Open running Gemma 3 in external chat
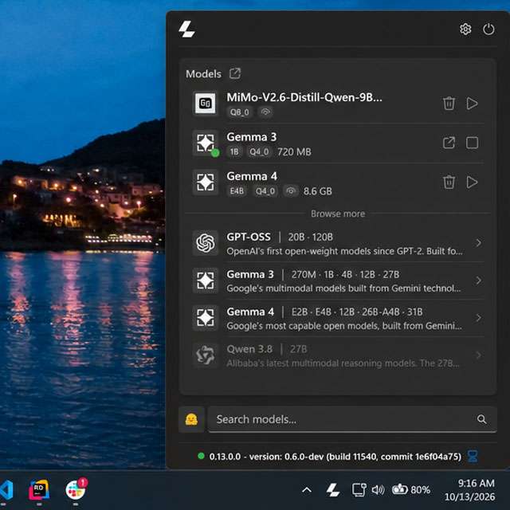Image resolution: width=510 pixels, height=510 pixels. tap(449, 143)
